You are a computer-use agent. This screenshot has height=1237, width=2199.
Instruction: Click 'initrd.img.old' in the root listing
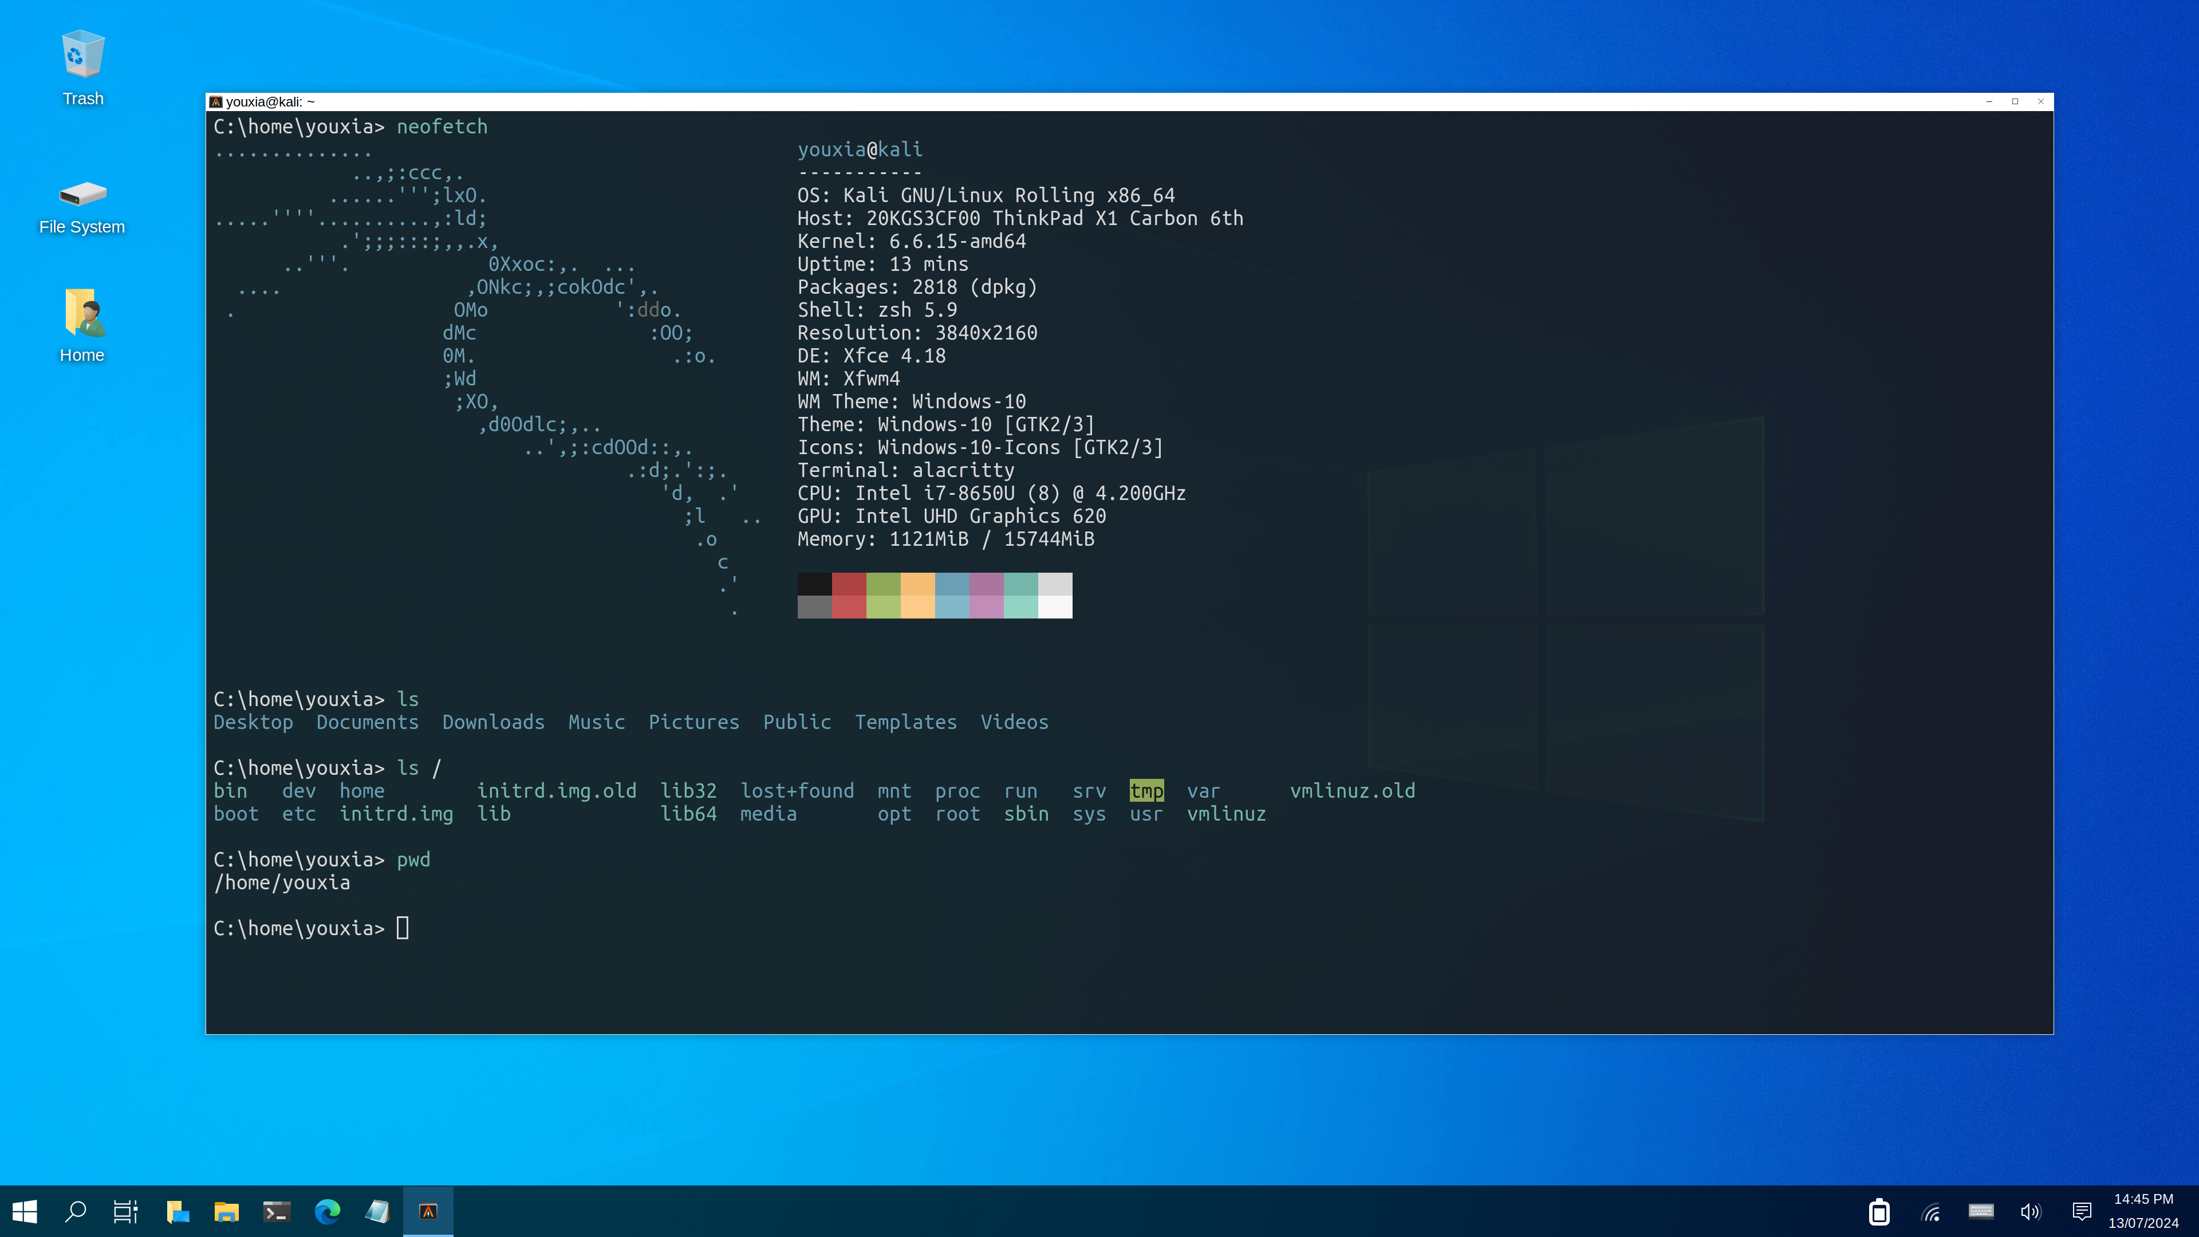(557, 791)
